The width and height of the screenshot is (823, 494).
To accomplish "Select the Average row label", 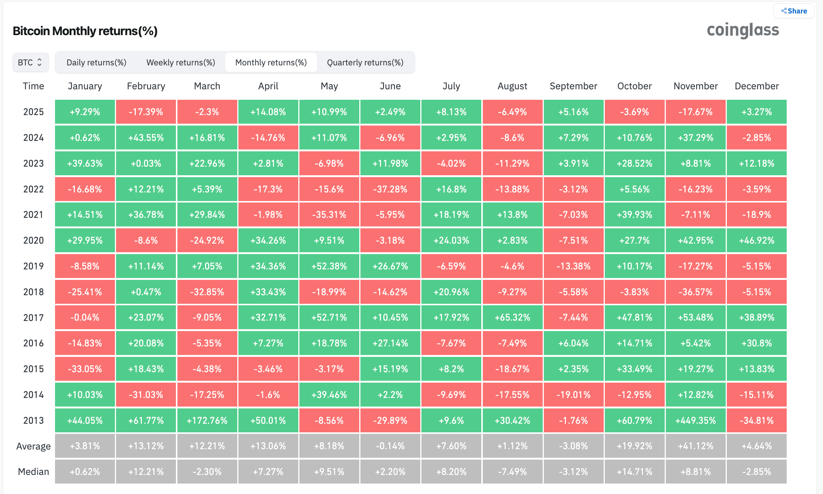I will 33,446.
